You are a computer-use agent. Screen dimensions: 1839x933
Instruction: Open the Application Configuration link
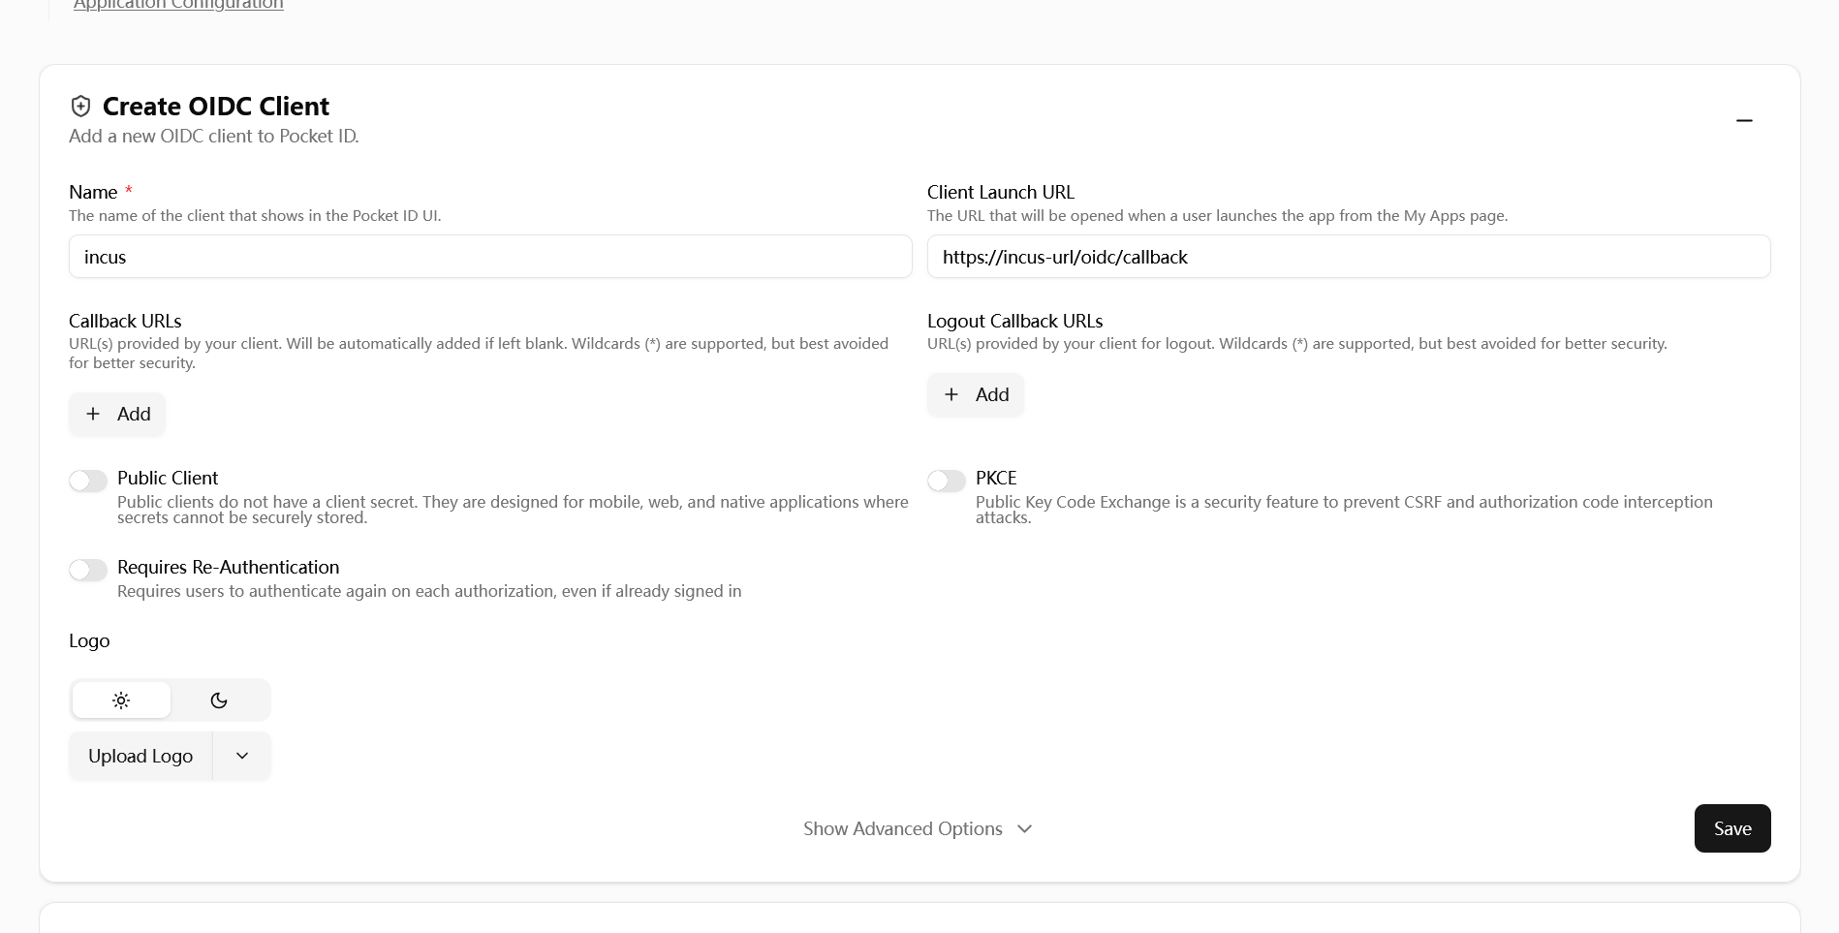178,5
